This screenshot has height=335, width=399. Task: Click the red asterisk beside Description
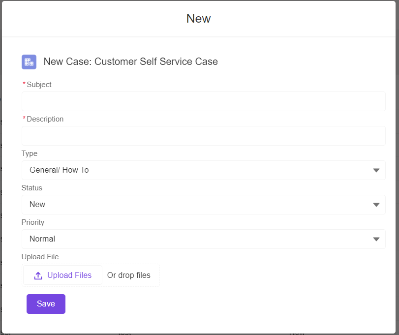23,119
